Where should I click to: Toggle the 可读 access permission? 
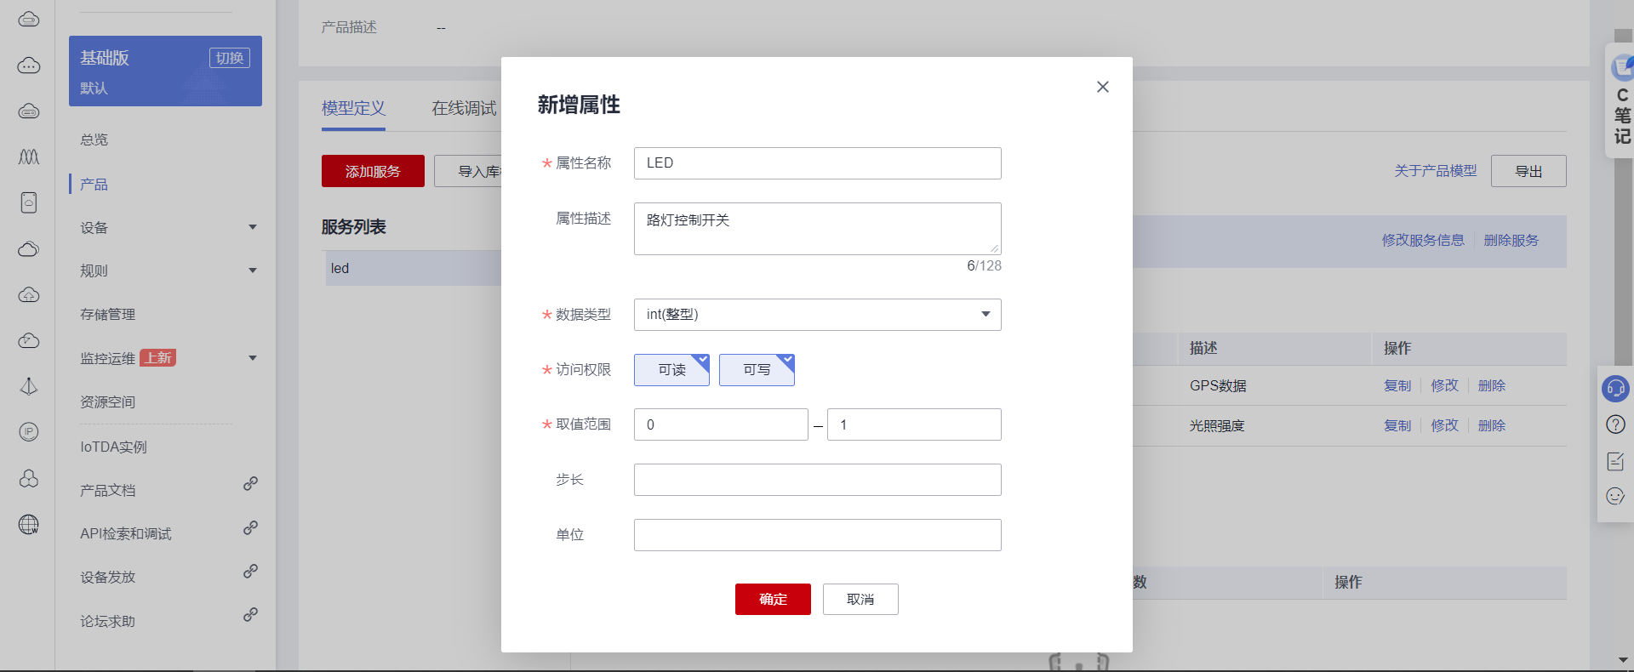(671, 370)
